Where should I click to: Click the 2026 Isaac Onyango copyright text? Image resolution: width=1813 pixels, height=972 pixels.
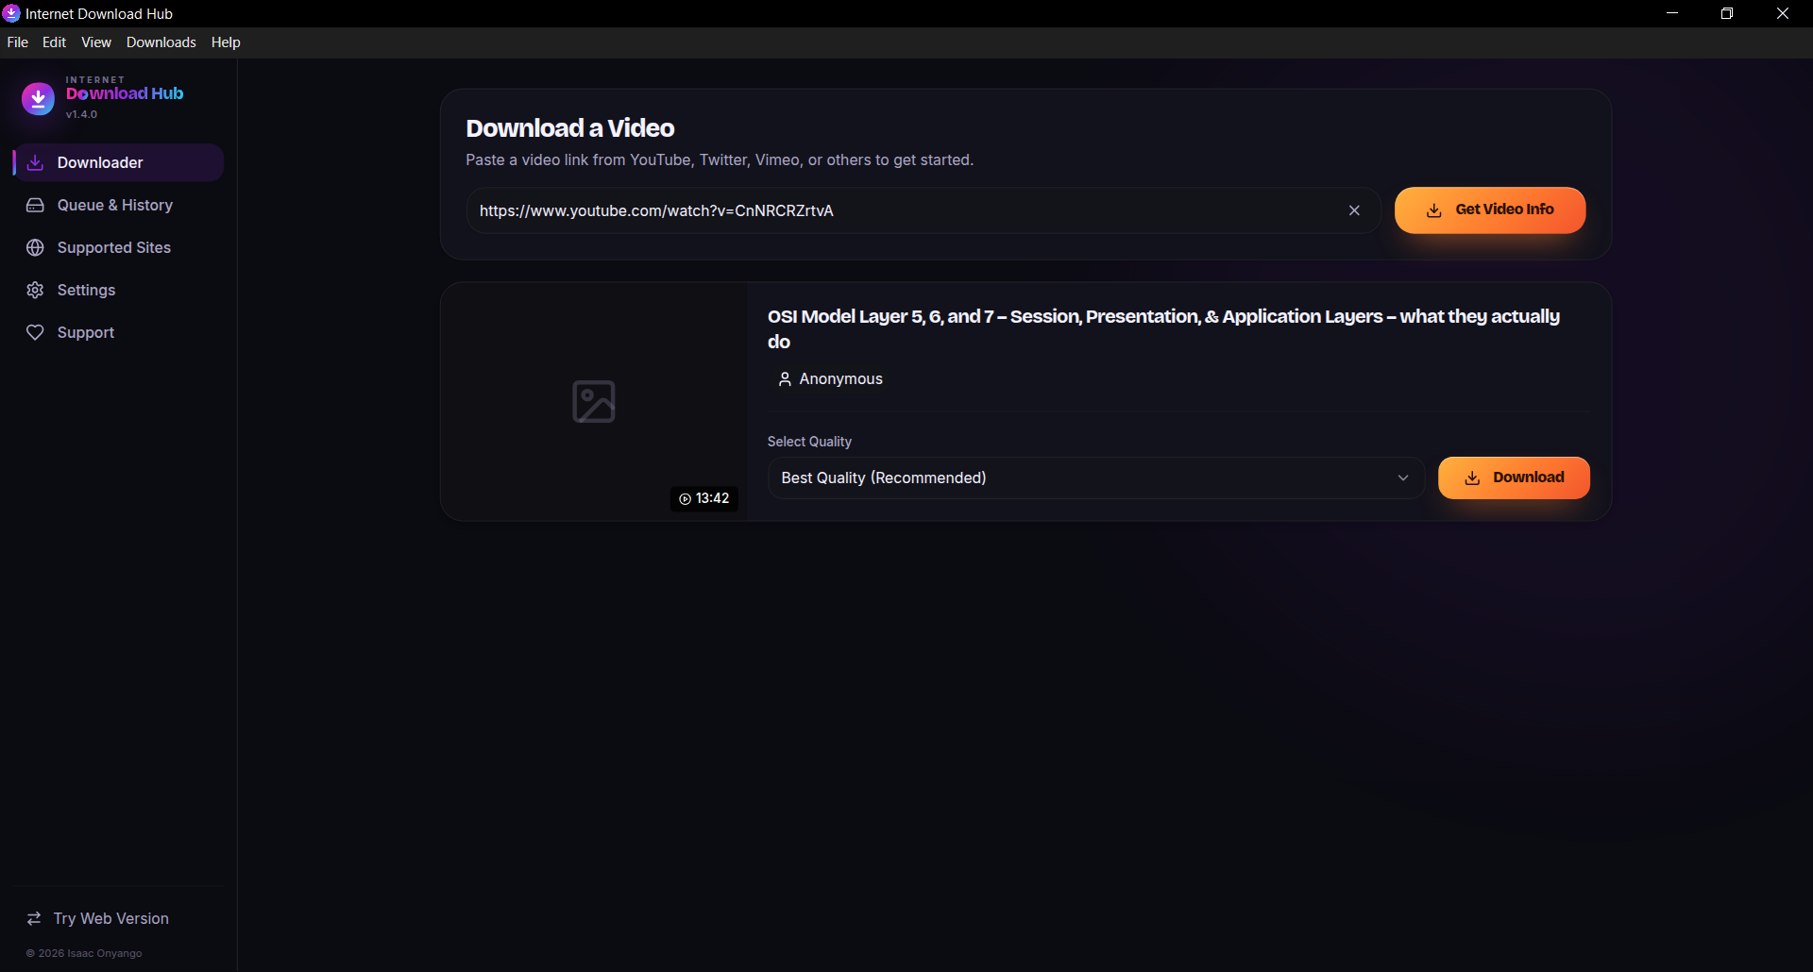pyautogui.click(x=84, y=953)
